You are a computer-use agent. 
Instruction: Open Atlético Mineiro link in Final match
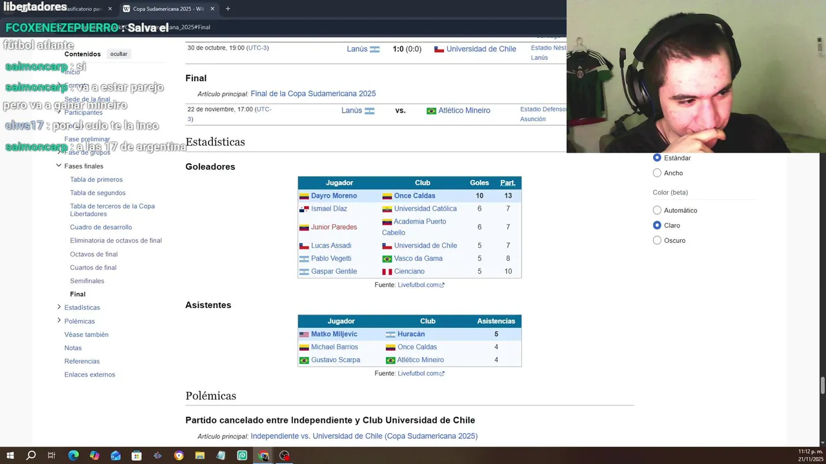point(464,111)
